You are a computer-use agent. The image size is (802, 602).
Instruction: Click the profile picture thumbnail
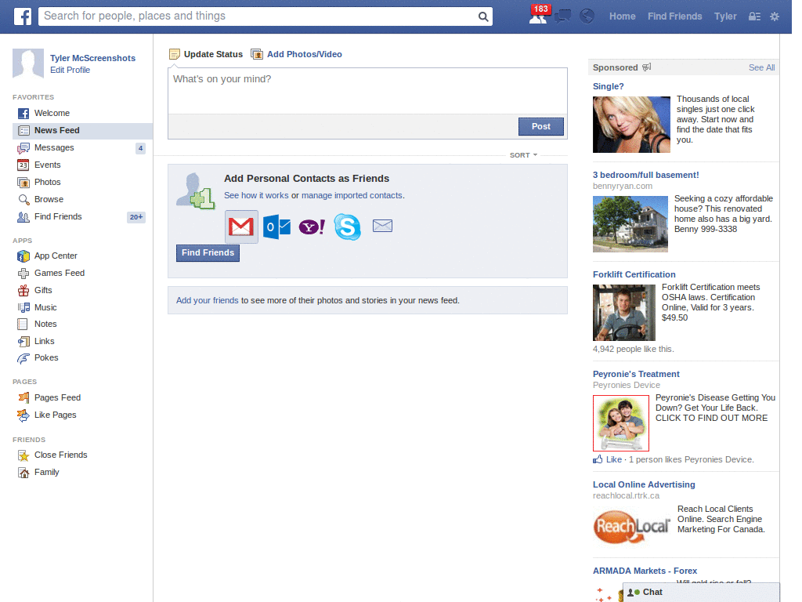(x=28, y=63)
